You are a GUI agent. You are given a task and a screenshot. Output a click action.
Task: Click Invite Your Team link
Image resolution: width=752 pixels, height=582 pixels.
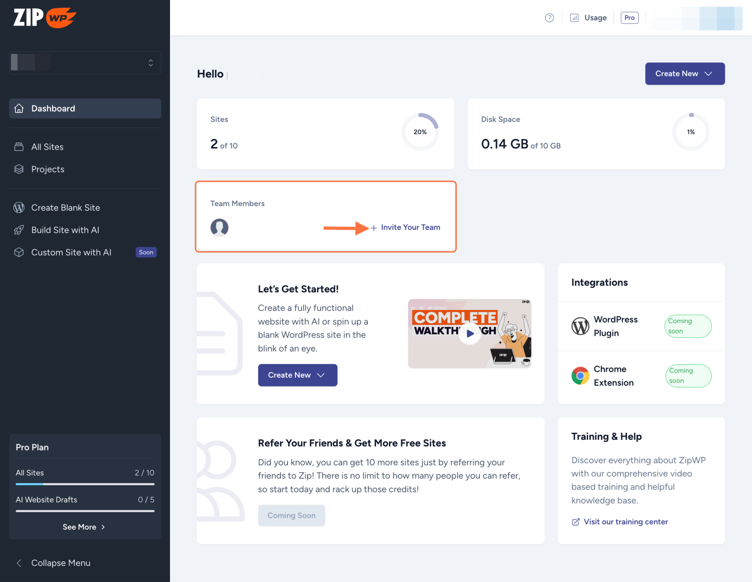click(410, 227)
